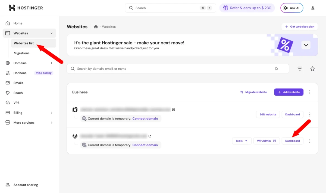The image size is (326, 193).
Task: Open external link icon of first website
Action: pyautogui.click(x=173, y=110)
